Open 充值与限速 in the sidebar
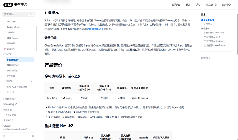This screenshot has width=238, height=140. (12, 71)
